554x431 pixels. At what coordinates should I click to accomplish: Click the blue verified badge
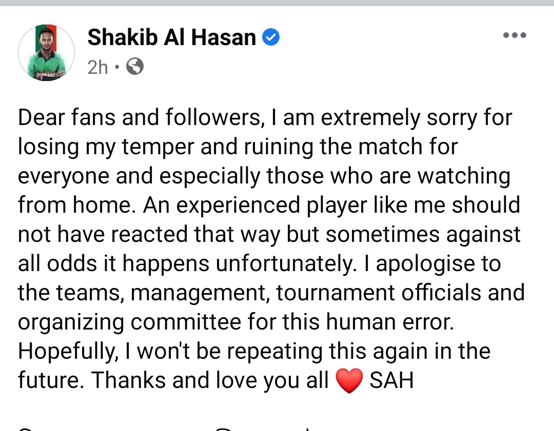click(x=271, y=37)
